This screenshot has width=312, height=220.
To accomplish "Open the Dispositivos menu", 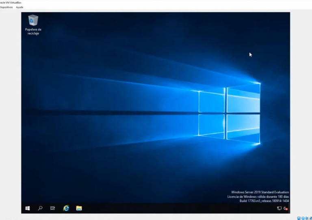I will [x=6, y=7].
